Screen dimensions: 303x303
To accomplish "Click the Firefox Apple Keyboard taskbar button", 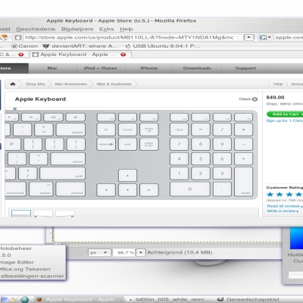I will [78, 299].
